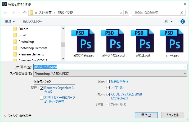
Task: Click the magnifier search icon
Action: pyautogui.click(x=182, y=13)
